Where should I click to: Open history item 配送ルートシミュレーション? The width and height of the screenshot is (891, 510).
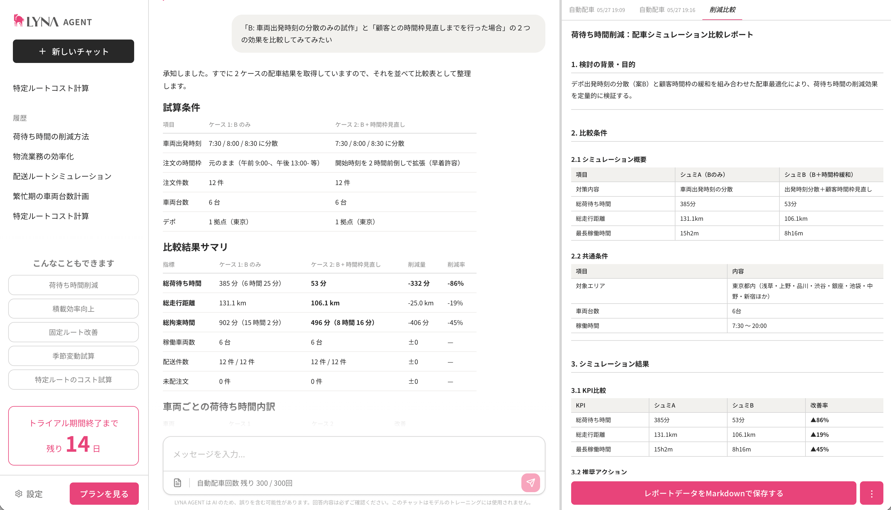[x=62, y=176]
